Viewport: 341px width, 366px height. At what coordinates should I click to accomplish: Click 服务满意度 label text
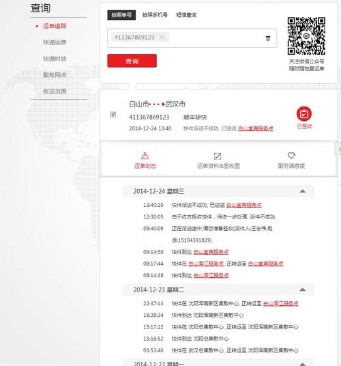pos(291,166)
